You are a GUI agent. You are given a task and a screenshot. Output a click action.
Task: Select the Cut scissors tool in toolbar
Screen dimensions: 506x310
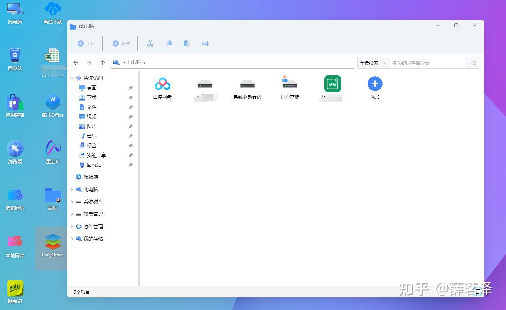[150, 43]
